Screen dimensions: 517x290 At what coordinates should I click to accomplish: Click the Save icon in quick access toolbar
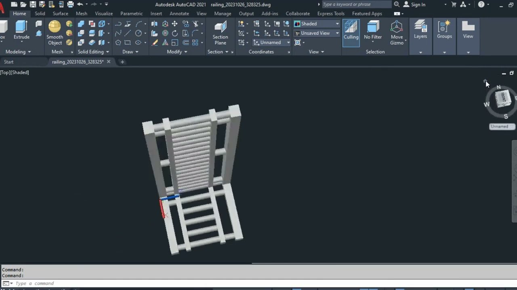tap(33, 4)
